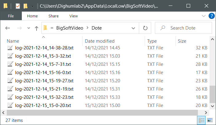Screen dimensions: 216x125
Task: Refresh the Dote folder view
Action: 145,28
